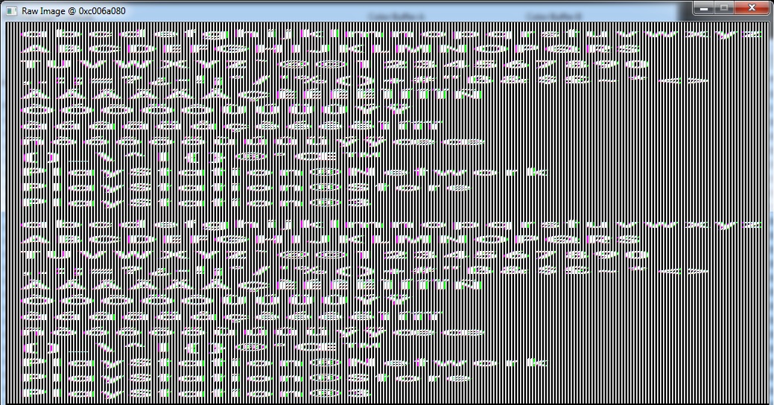
Task: Open the window system menu icon
Action: [x=12, y=11]
